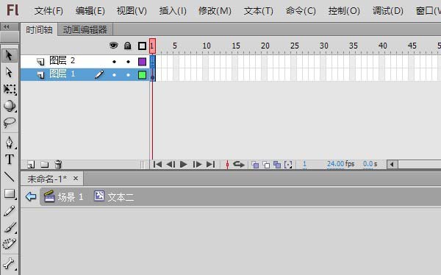Open 控制(O) menu
The height and width of the screenshot is (275, 441).
pyautogui.click(x=344, y=11)
